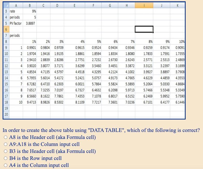Click the 1% header in row 8
Screen dimensions: 203x169
tap(30, 41)
